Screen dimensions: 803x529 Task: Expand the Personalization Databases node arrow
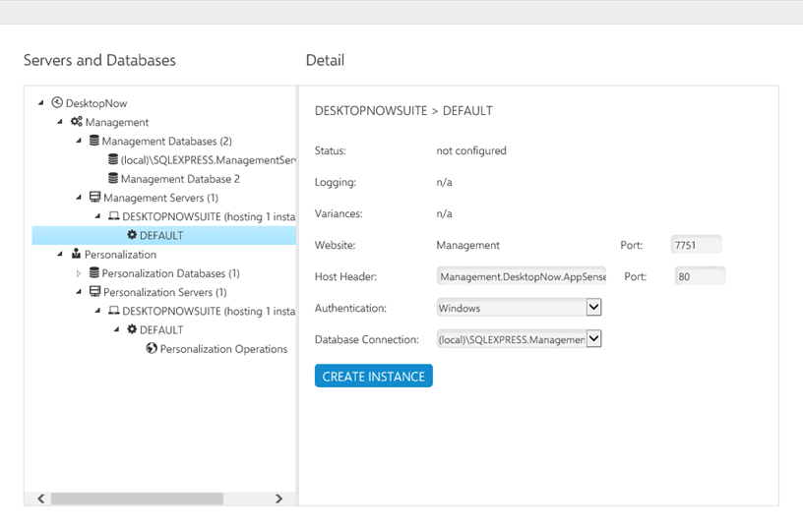pyautogui.click(x=80, y=273)
